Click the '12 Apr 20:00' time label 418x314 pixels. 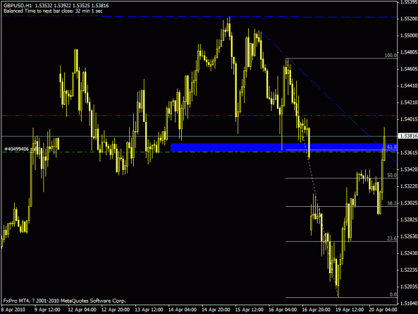(116, 310)
